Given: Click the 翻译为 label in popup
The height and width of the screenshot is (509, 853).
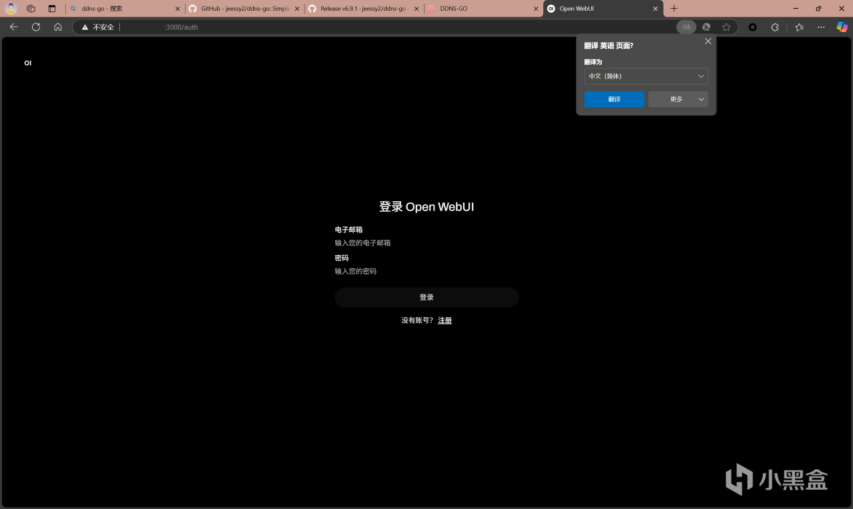Looking at the screenshot, I should pyautogui.click(x=593, y=62).
